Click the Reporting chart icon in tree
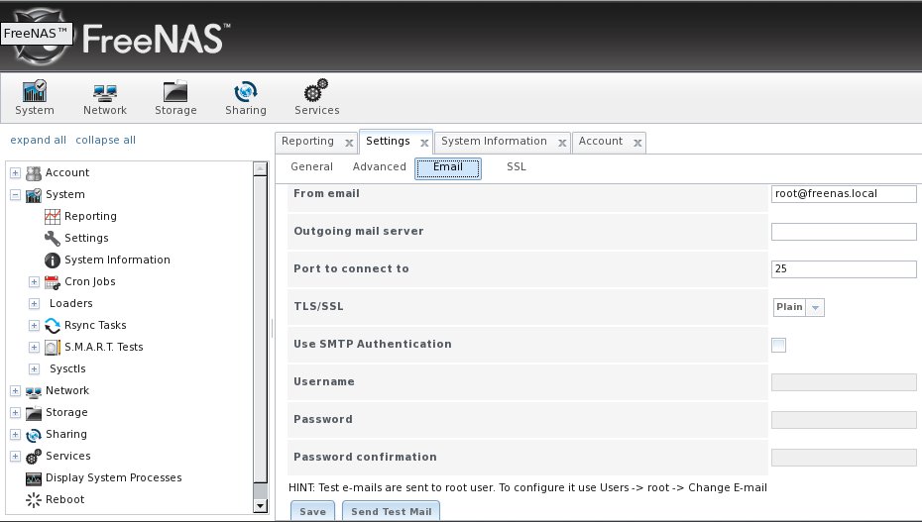 tap(53, 216)
